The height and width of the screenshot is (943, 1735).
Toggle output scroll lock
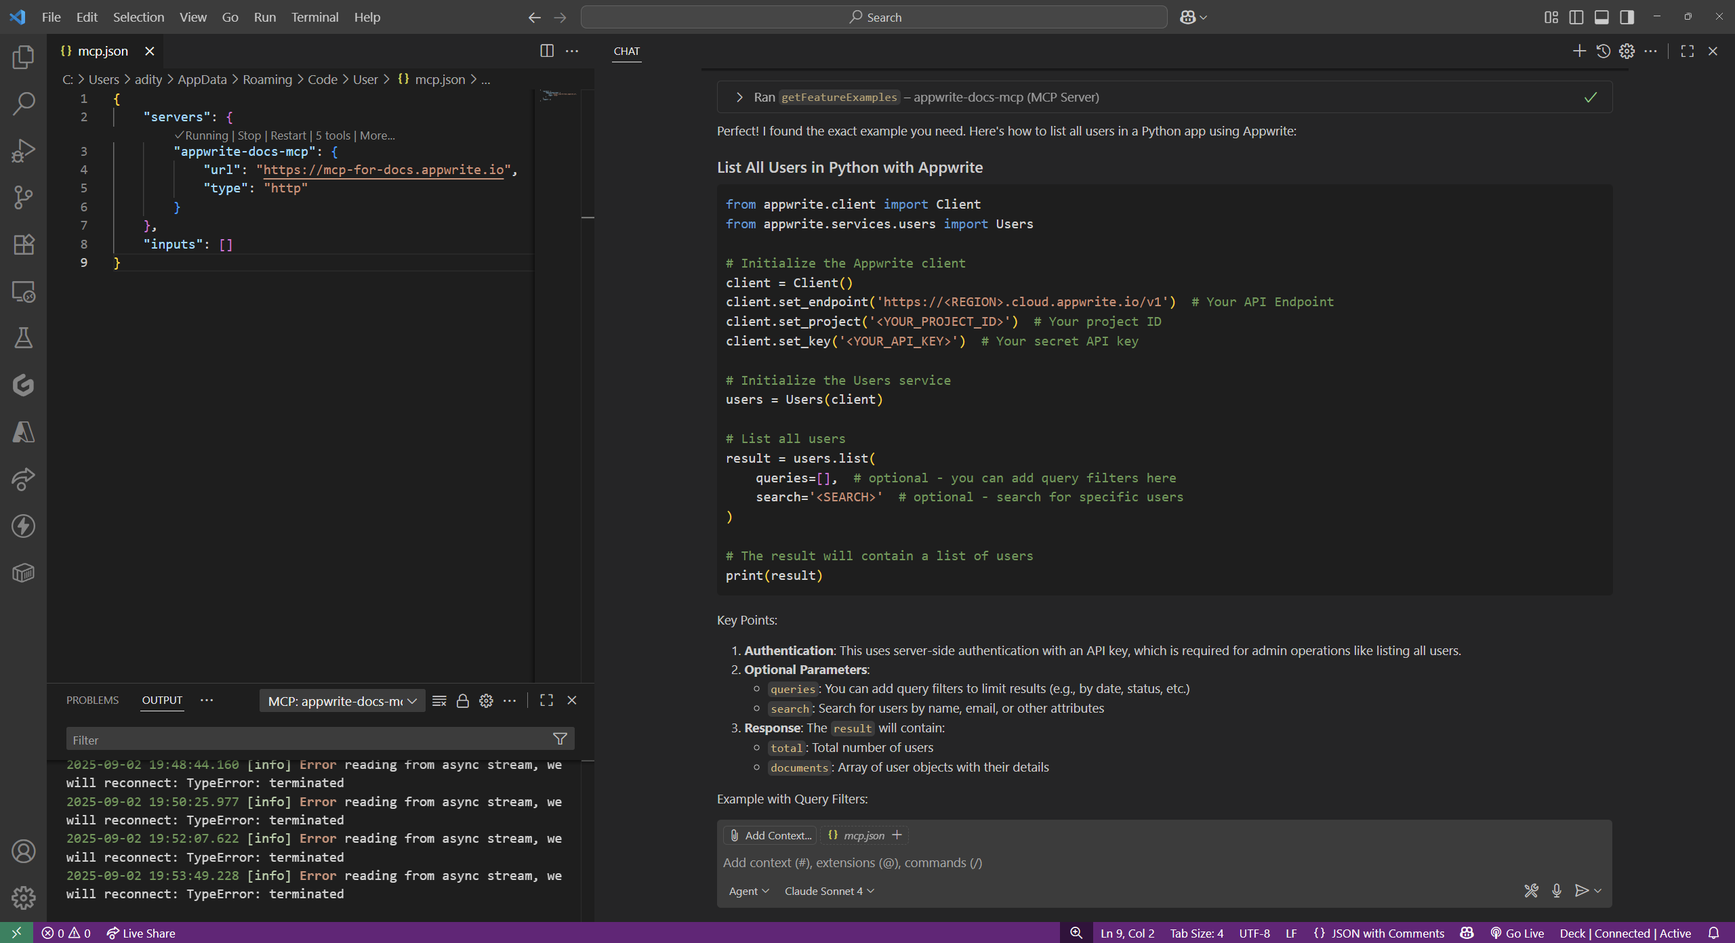(x=463, y=700)
